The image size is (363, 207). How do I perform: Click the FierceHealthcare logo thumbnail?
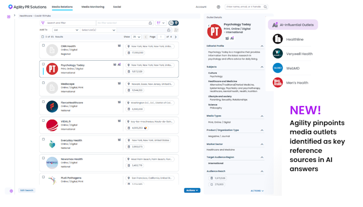pyautogui.click(x=52, y=107)
